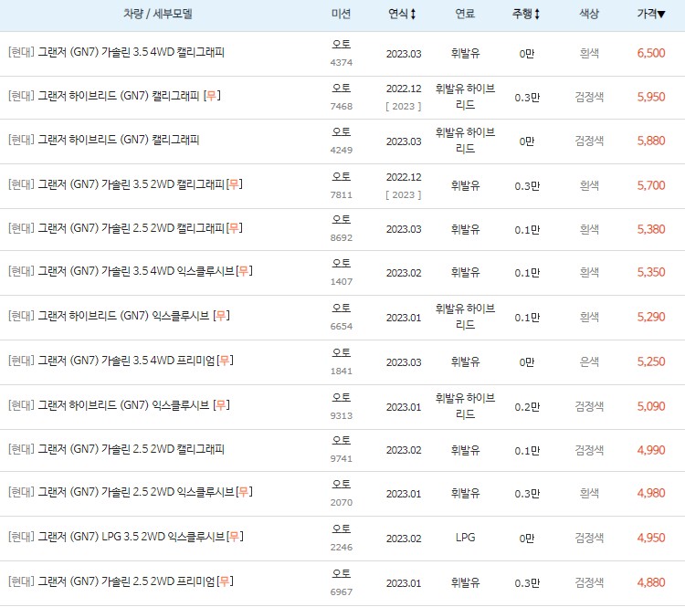Click the 차량 / 세부모델 column header
685x607 pixels.
158,14
